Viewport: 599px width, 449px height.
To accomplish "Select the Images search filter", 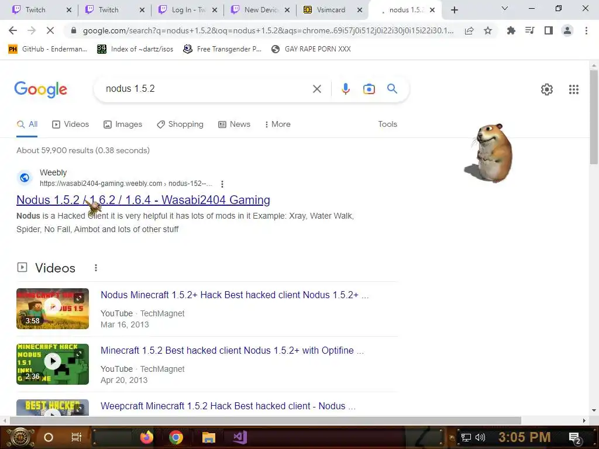I will pyautogui.click(x=123, y=125).
